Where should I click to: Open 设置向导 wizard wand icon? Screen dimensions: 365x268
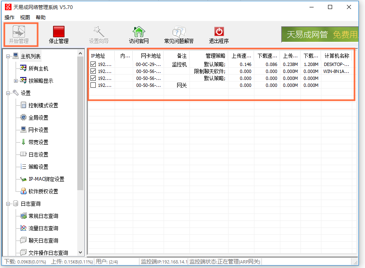pyautogui.click(x=99, y=32)
